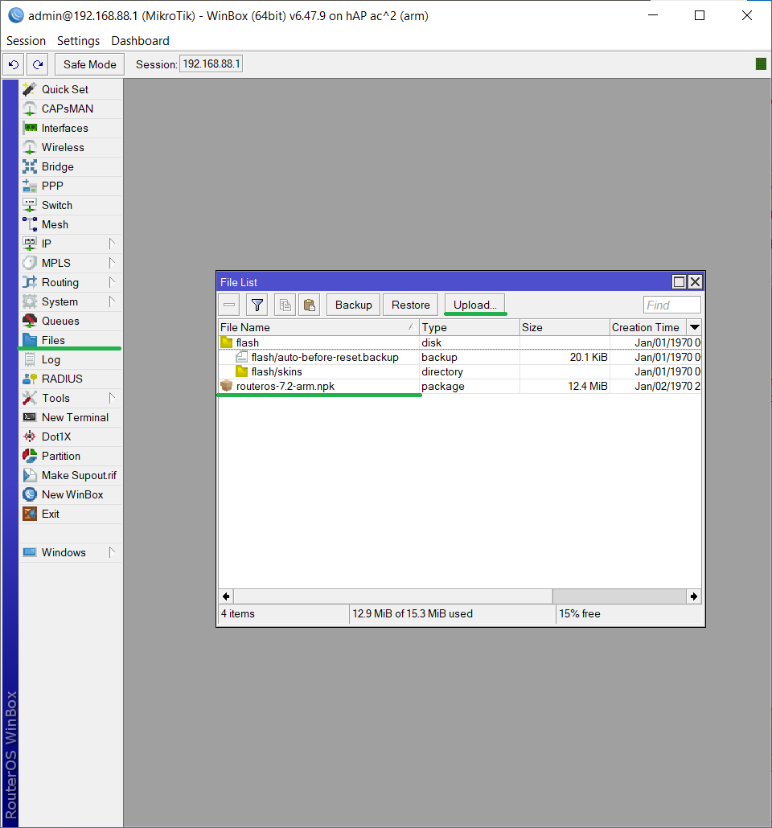The height and width of the screenshot is (828, 772).
Task: Maximize the File List window
Action: click(x=679, y=282)
